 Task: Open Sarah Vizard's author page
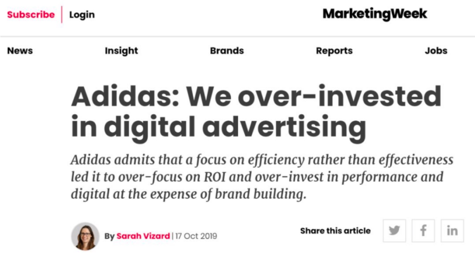pos(143,236)
